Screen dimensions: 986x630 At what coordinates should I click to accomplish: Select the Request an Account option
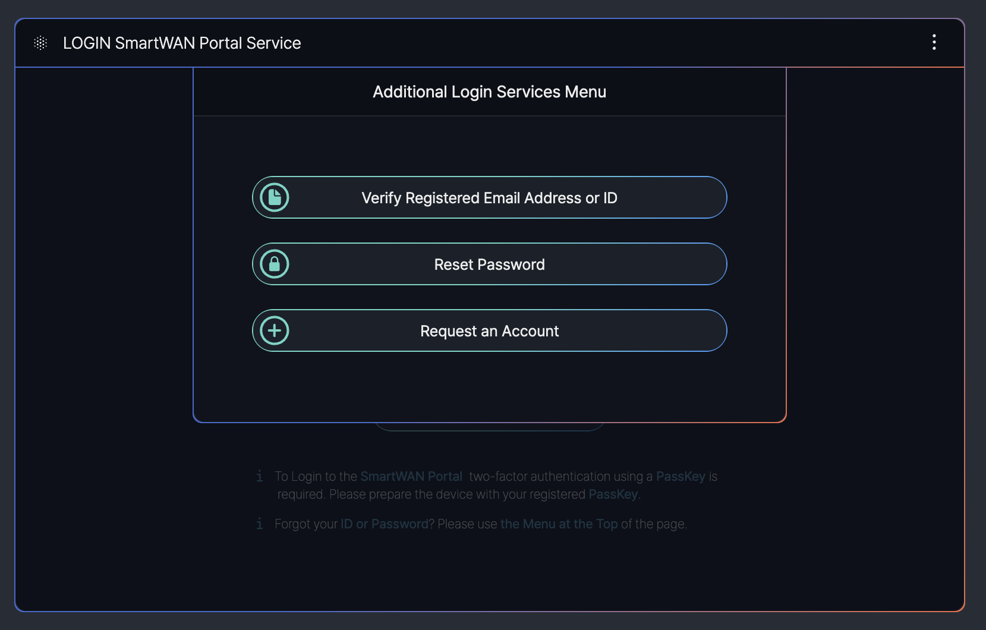(x=489, y=331)
